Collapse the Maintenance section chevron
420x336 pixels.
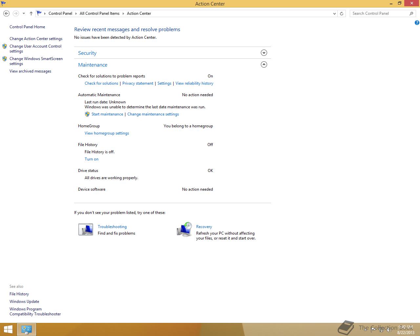click(264, 65)
